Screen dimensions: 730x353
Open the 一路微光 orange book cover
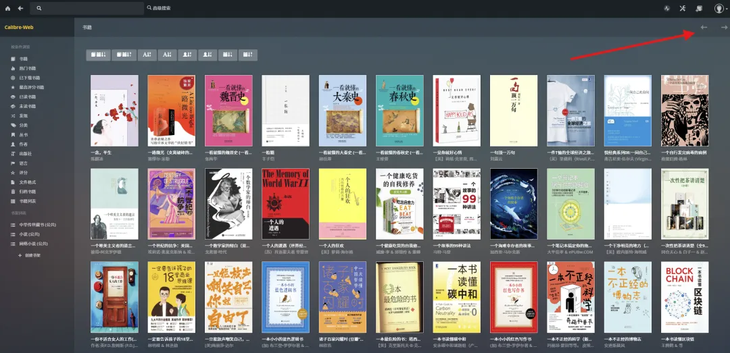tap(171, 111)
